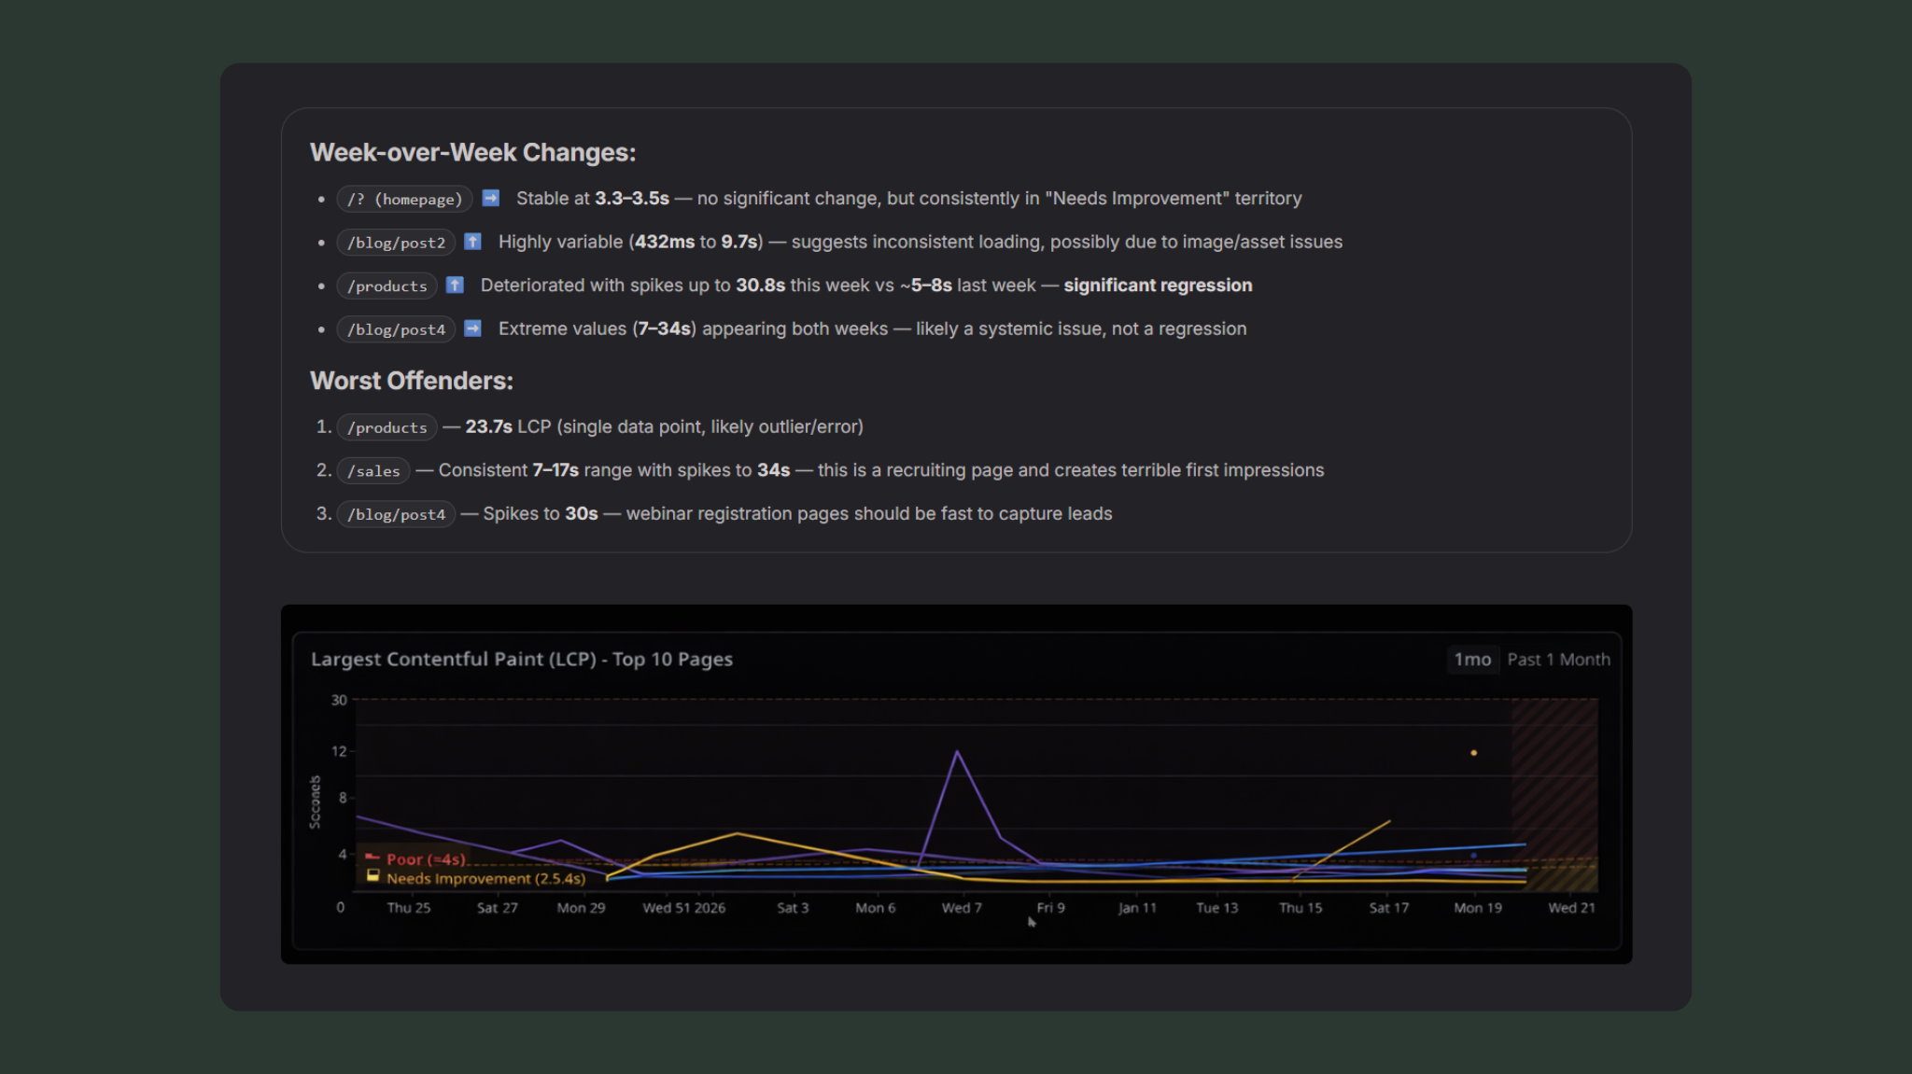This screenshot has width=1912, height=1074.
Task: Click the Wed 7 x-axis label
Action: (x=961, y=906)
